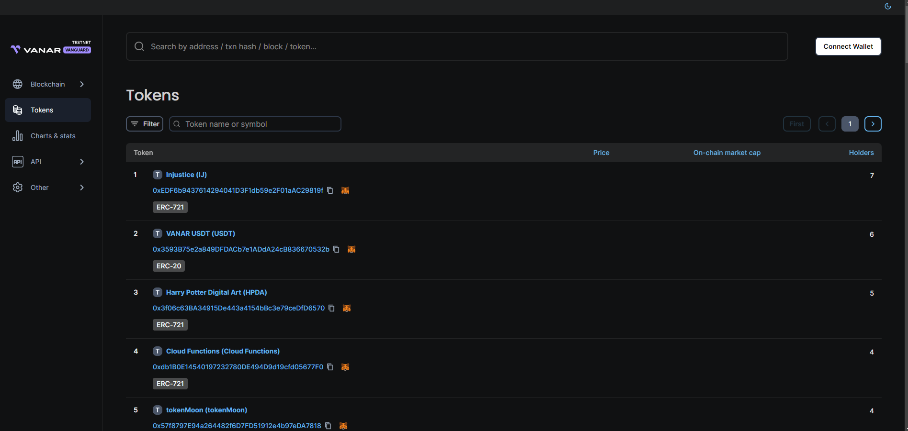Copy Harry Potter Digital Art address
This screenshot has width=908, height=431.
(331, 308)
